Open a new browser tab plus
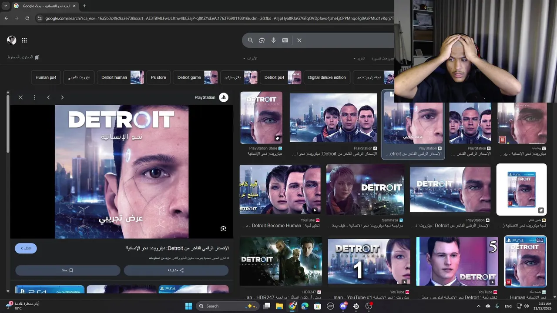The height and width of the screenshot is (313, 557). coord(84,6)
